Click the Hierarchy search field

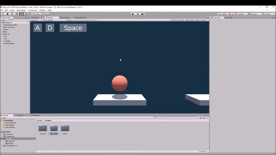click(18, 20)
